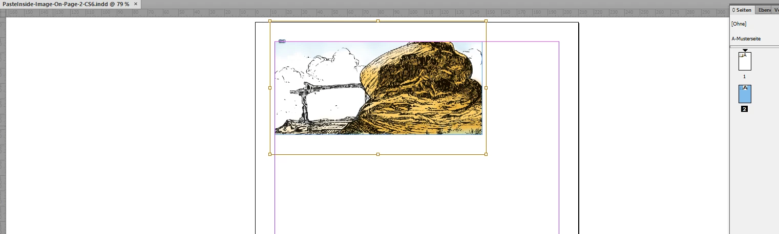Click the ruler origin corner box

tap(3, 12)
